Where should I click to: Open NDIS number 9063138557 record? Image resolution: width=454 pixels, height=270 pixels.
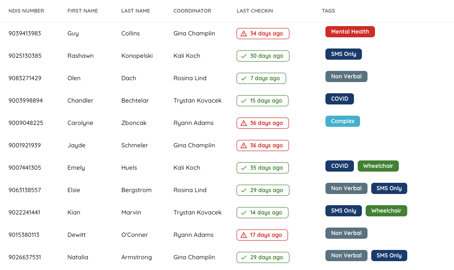point(25,190)
